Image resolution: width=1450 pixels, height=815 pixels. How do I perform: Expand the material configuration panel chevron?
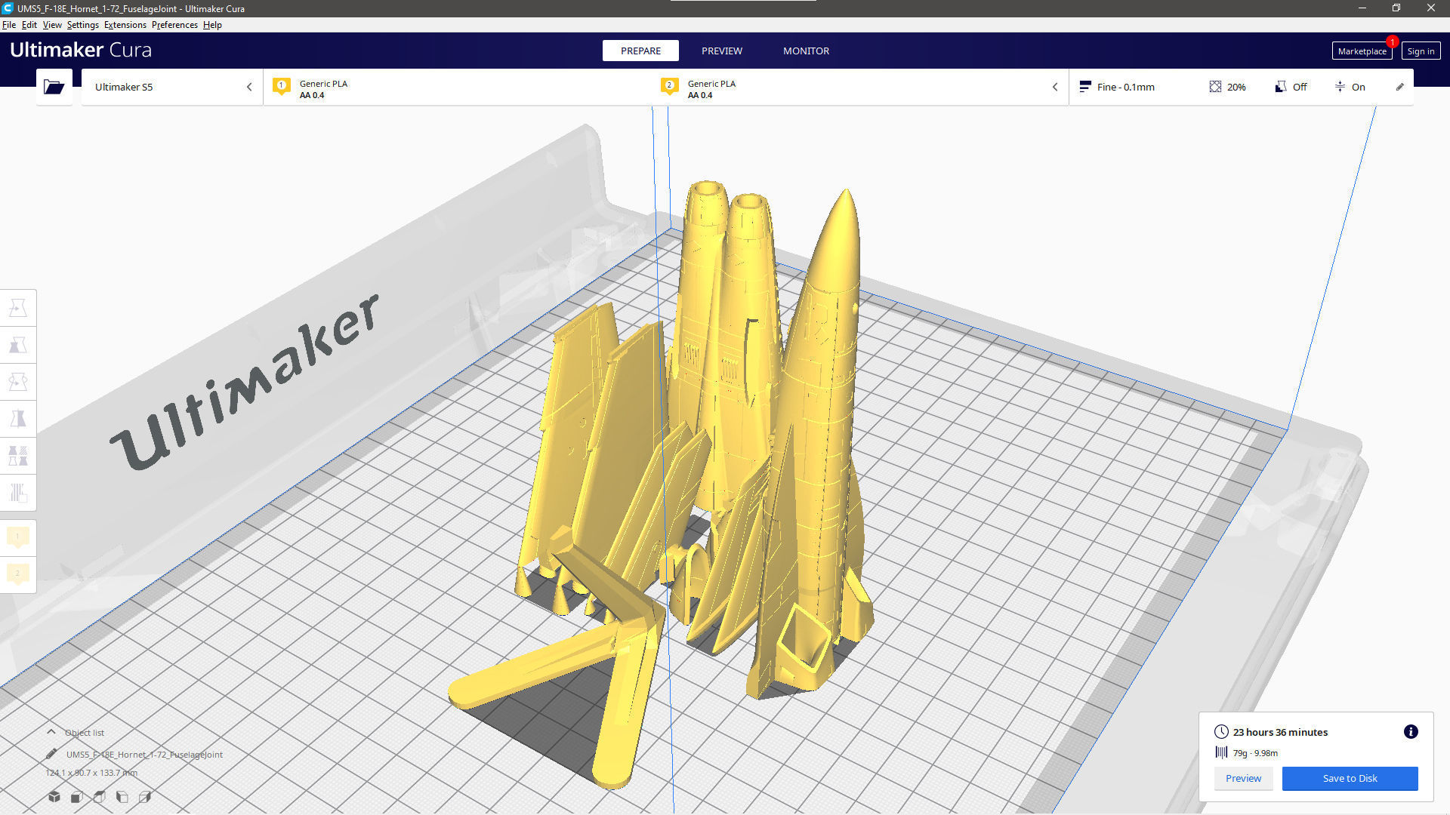(x=1055, y=87)
